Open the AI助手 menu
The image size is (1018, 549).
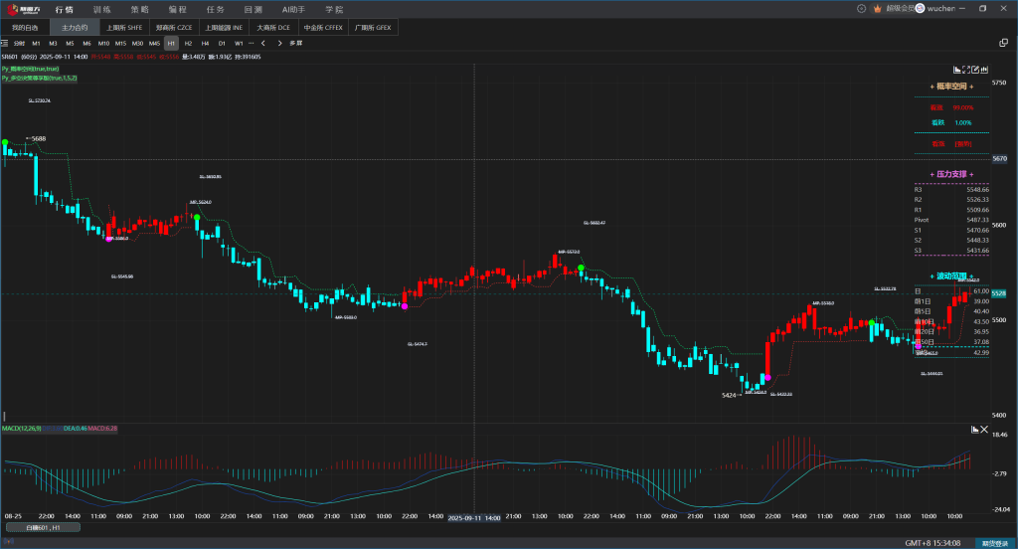293,9
